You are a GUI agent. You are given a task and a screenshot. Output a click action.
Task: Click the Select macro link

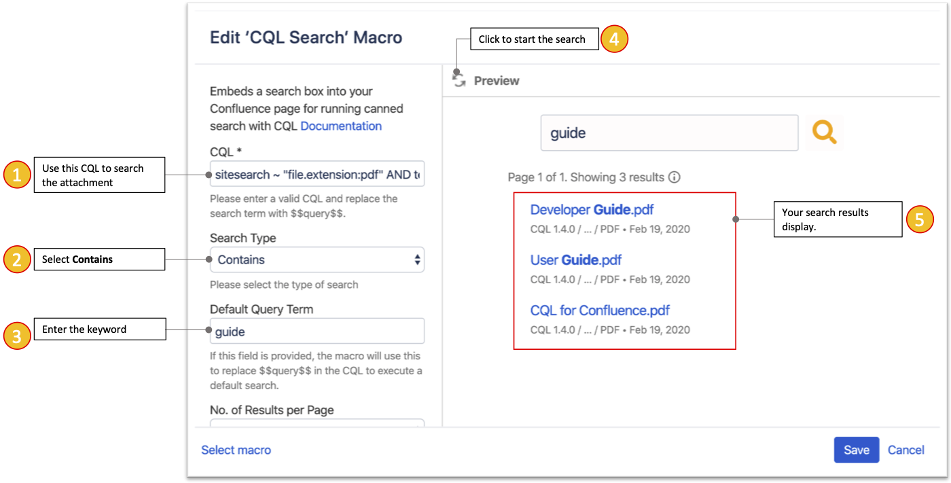coord(236,450)
